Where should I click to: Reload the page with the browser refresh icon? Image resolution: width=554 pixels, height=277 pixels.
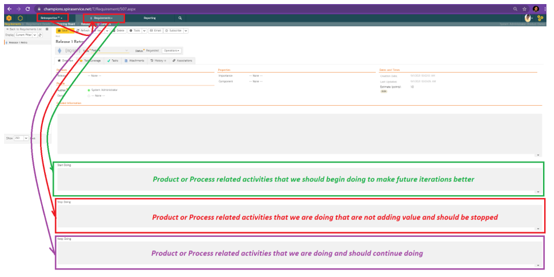click(x=27, y=9)
